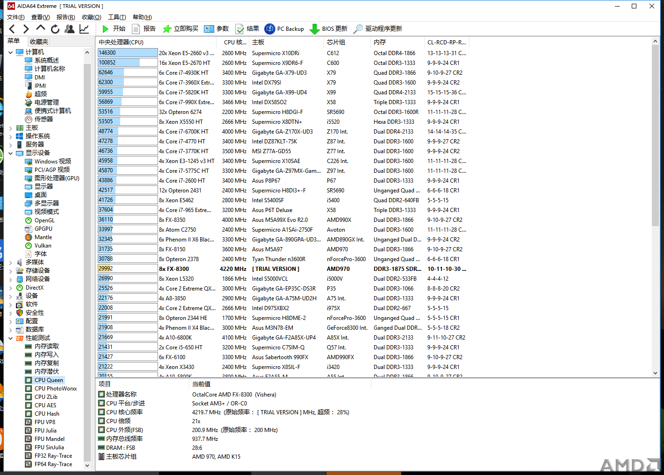Select row 8x FX-8300
This screenshot has width=664, height=475.
(282, 269)
